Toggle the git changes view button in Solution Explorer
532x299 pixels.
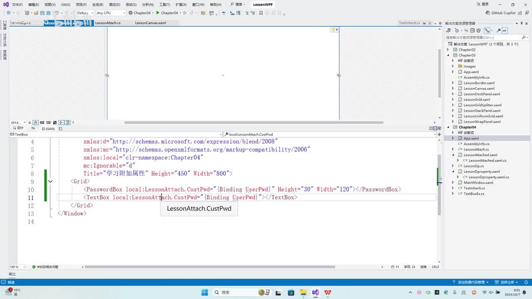coord(488,30)
